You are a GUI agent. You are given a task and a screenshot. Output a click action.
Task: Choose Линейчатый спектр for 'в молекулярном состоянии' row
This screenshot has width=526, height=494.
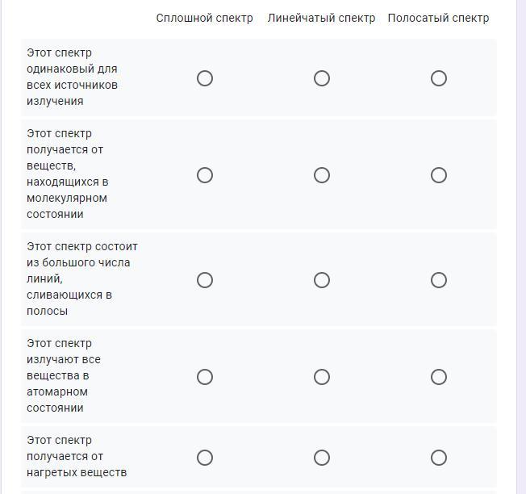click(322, 175)
